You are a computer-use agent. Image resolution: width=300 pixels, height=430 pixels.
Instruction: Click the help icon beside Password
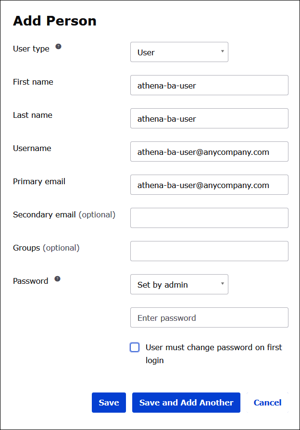(57, 278)
